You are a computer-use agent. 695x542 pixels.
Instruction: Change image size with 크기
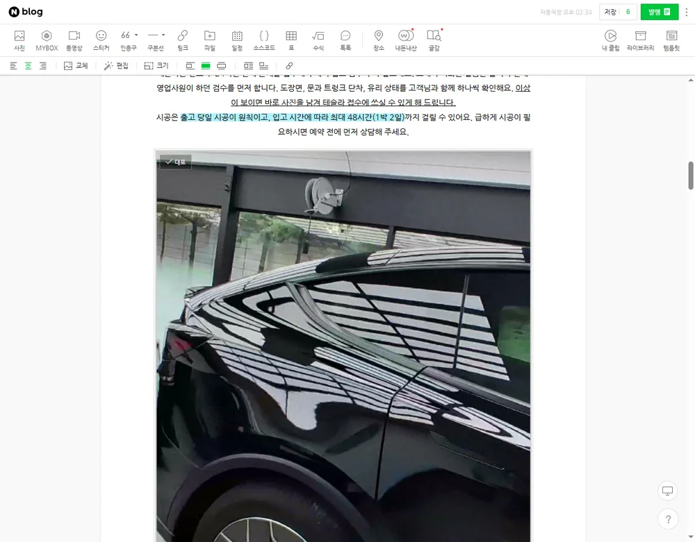point(156,66)
